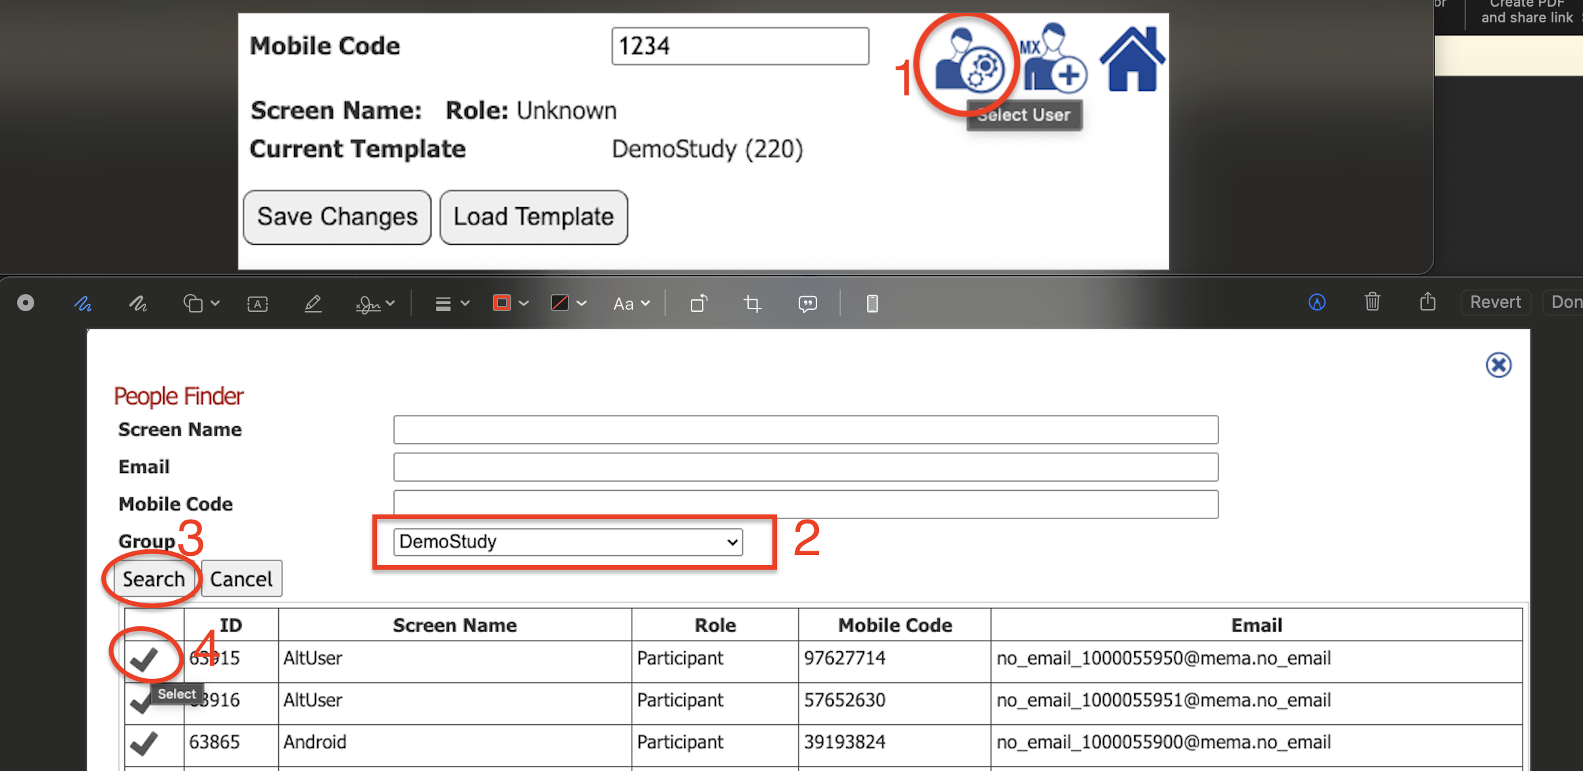Click the Share icon in toolbar

coord(1427,302)
